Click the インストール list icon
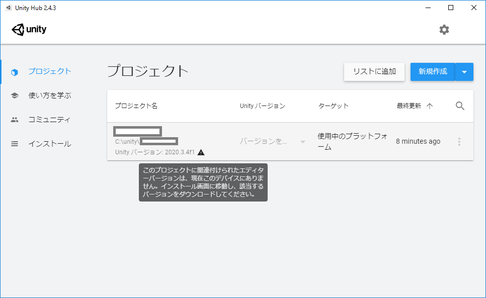 click(x=15, y=144)
